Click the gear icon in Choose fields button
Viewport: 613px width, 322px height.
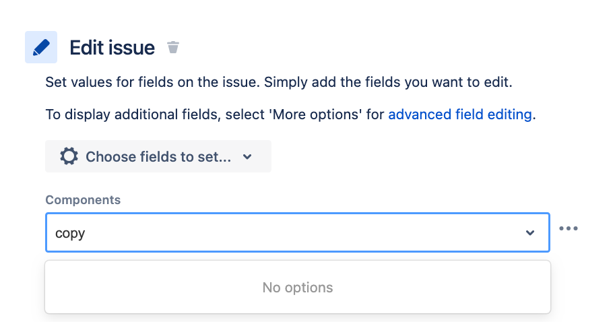(69, 156)
